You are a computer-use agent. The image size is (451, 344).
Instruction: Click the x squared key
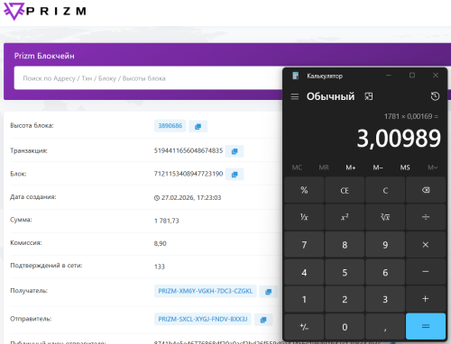345,217
